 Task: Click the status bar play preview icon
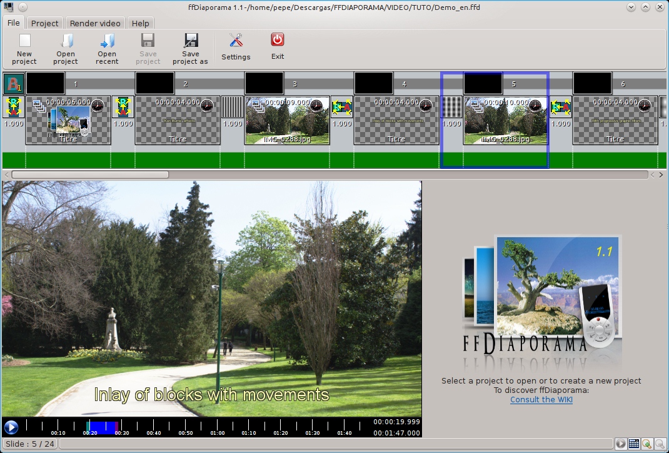pyautogui.click(x=620, y=444)
